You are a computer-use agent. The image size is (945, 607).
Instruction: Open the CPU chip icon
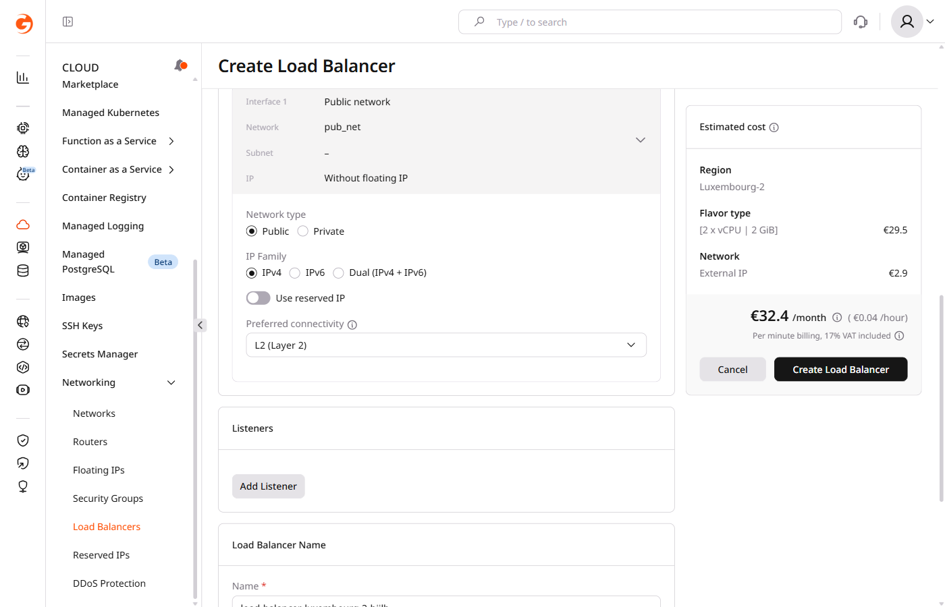pos(23,128)
